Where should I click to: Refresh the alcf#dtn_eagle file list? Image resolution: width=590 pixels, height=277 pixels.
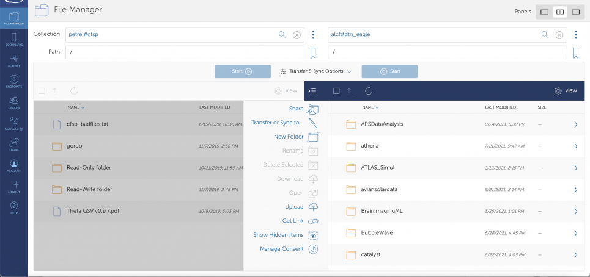tap(368, 91)
